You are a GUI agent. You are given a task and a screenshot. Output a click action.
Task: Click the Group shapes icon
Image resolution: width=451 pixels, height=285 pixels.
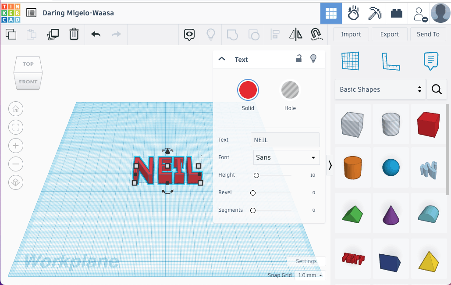pos(232,35)
